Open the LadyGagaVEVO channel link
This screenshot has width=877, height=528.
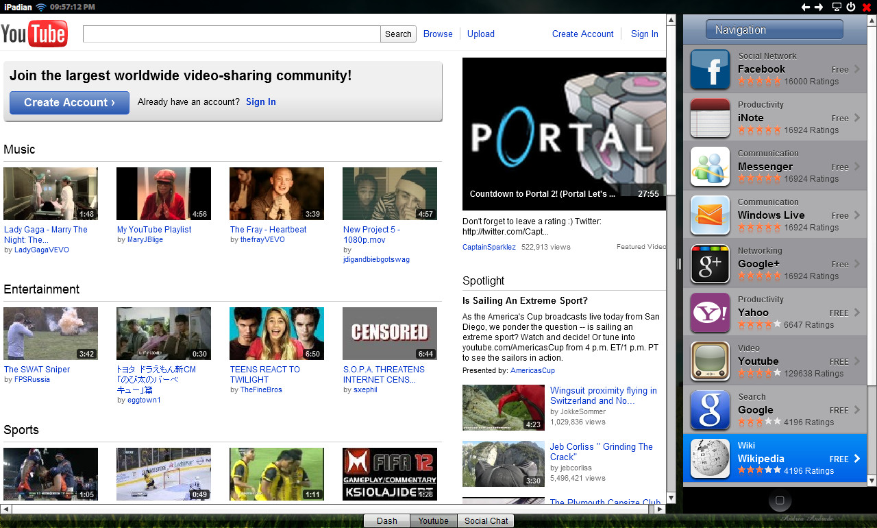(x=42, y=250)
